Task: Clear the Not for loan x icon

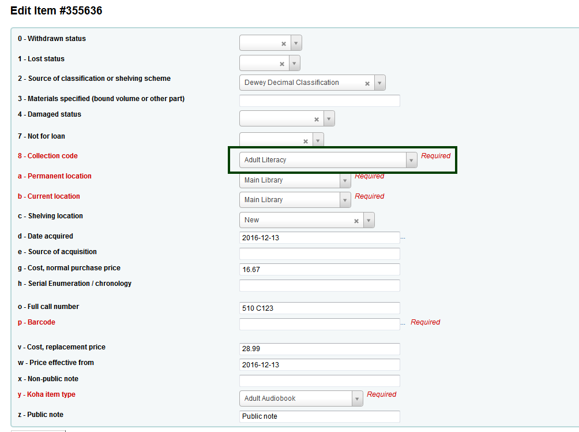Action: 306,141
